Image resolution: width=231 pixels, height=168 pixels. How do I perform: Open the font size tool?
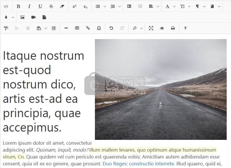[x=182, y=6]
